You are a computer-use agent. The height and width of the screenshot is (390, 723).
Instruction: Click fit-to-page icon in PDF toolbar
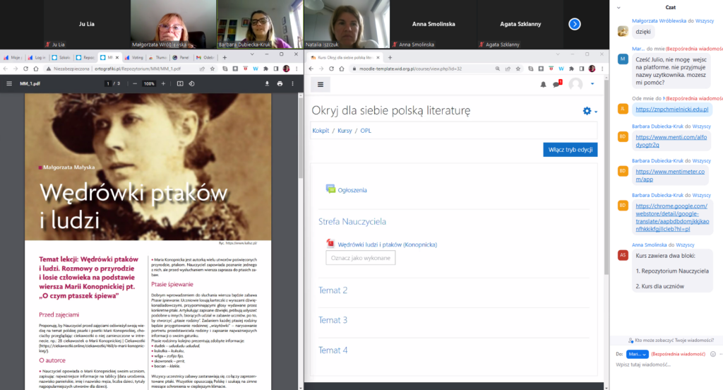pyautogui.click(x=180, y=83)
